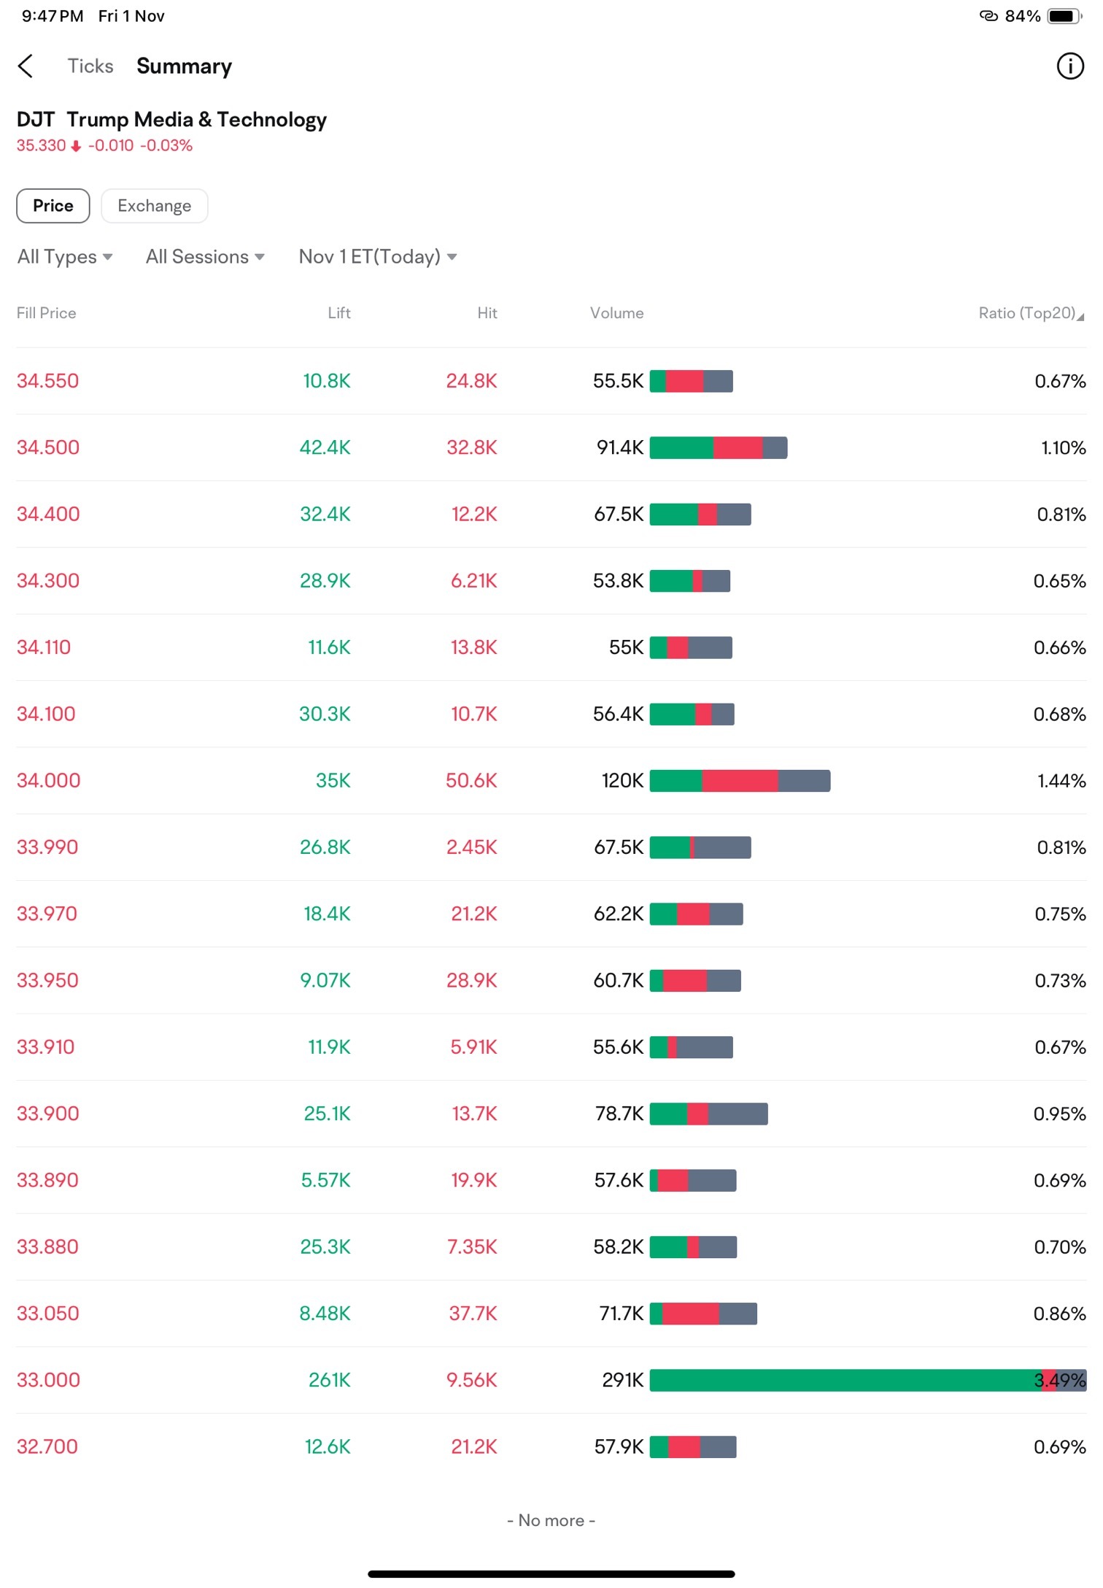Select the Summary tab
Viewport: 1103px width, 1588px height.
coord(184,66)
